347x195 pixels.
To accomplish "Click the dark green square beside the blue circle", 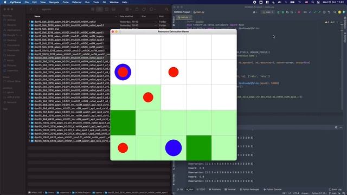I will click(199, 148).
